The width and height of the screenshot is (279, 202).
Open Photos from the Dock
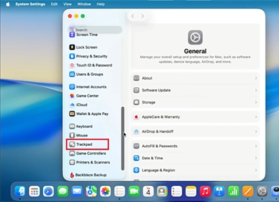[106, 191]
